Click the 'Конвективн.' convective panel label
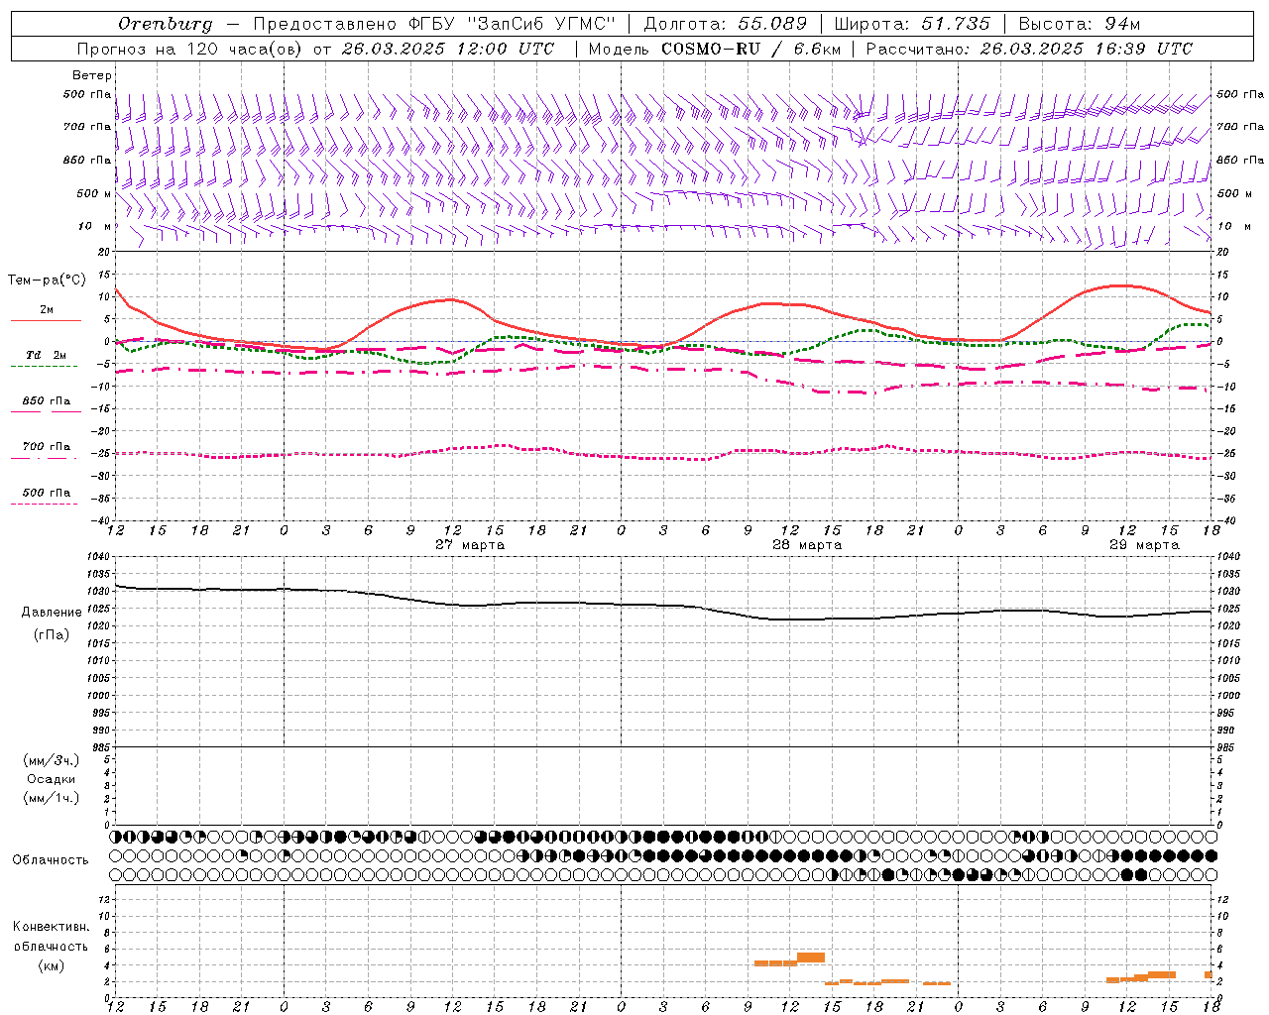 click(x=52, y=927)
